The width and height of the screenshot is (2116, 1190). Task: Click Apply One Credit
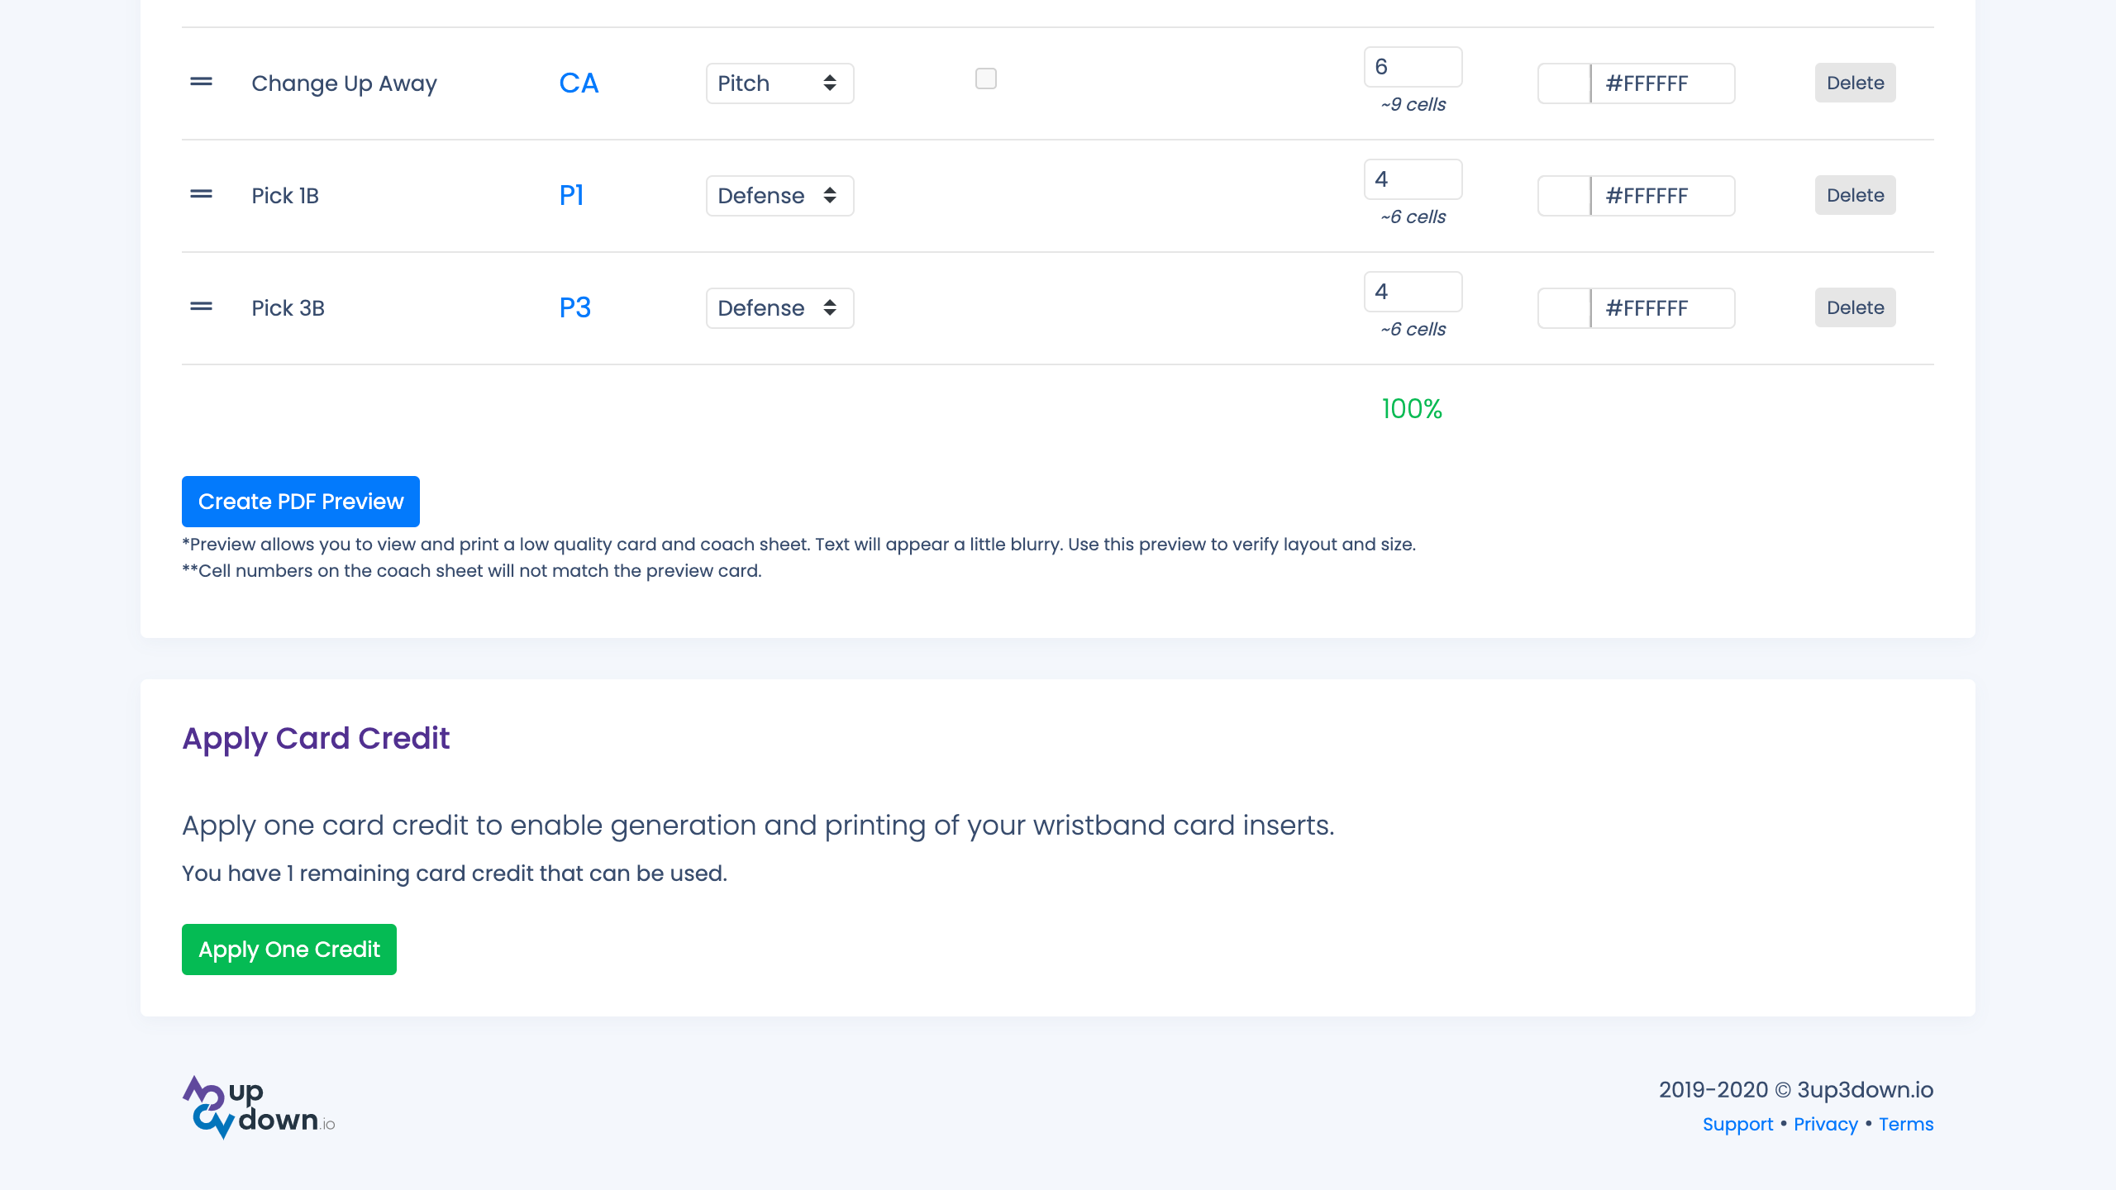coord(288,949)
